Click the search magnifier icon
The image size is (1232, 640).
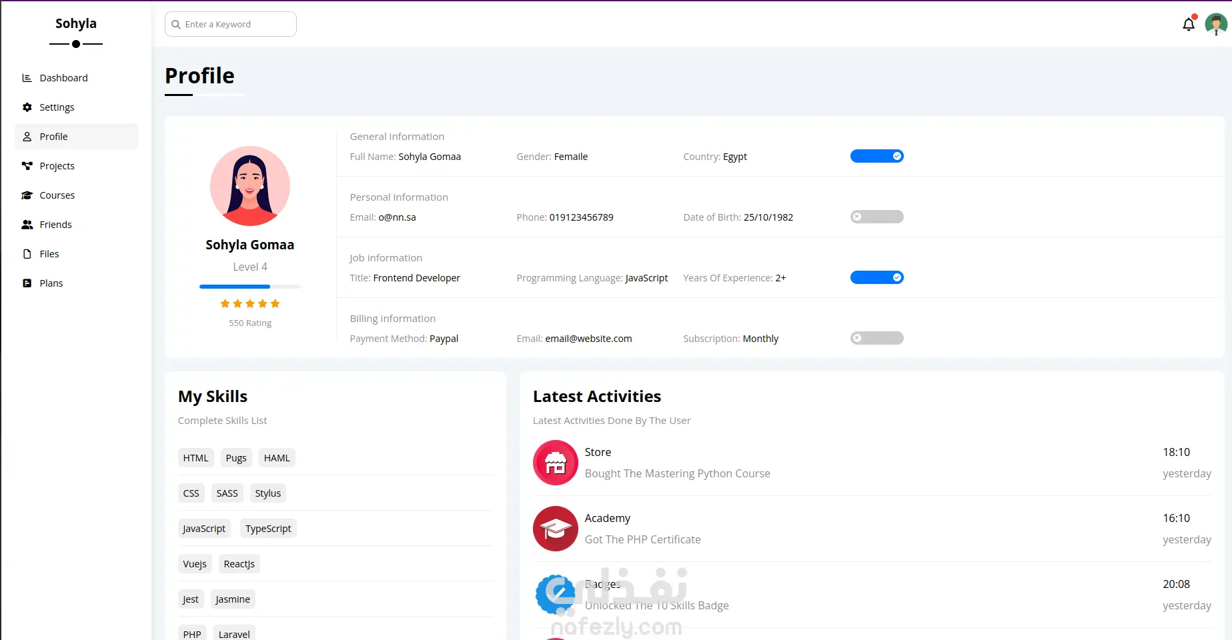pos(176,25)
